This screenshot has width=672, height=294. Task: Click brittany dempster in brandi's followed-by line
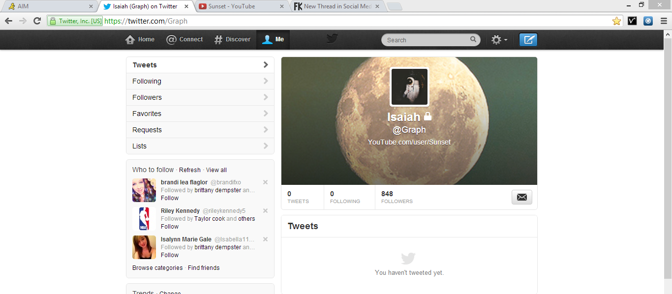point(217,190)
